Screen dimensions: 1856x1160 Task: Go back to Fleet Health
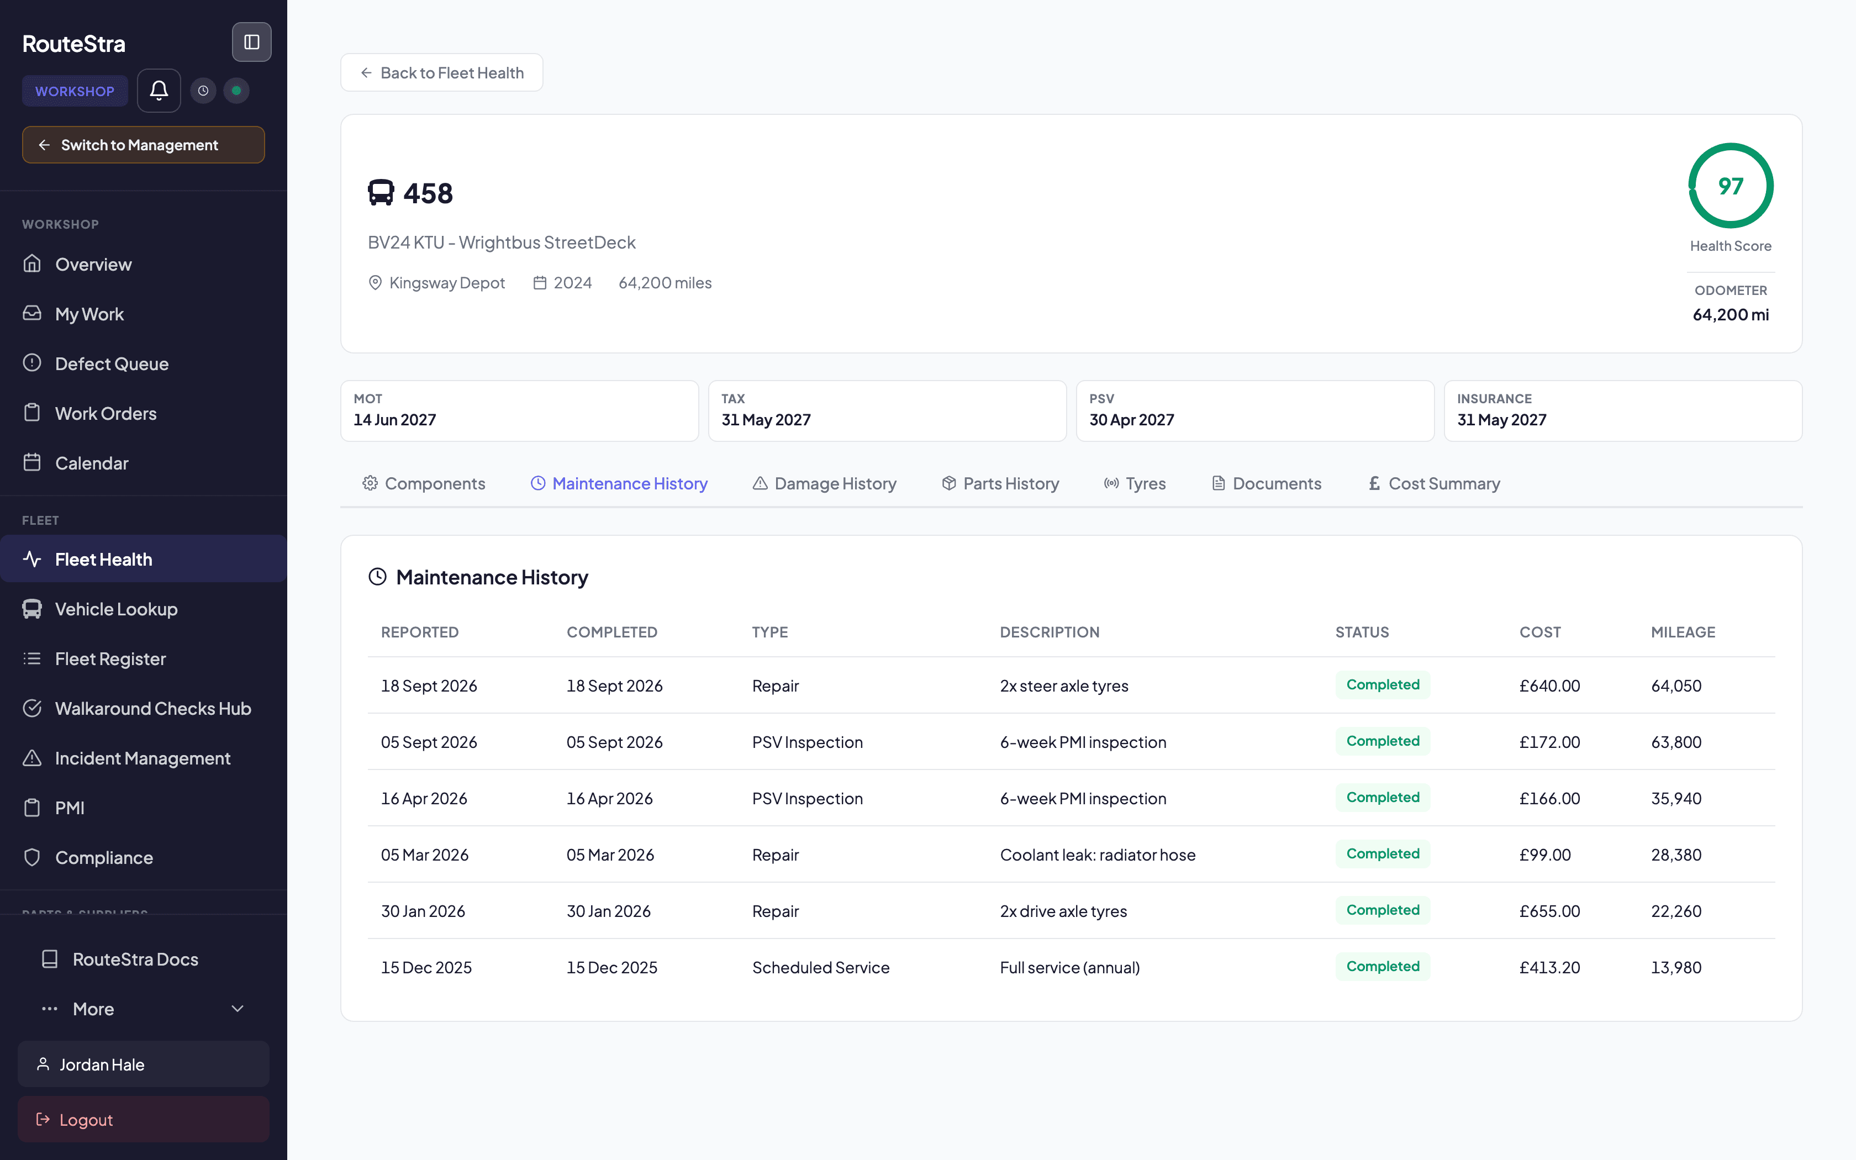click(442, 73)
